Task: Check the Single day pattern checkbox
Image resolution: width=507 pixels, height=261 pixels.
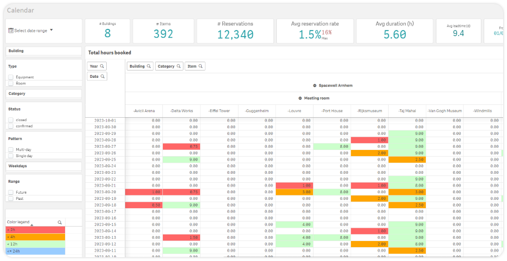Action: pos(11,155)
